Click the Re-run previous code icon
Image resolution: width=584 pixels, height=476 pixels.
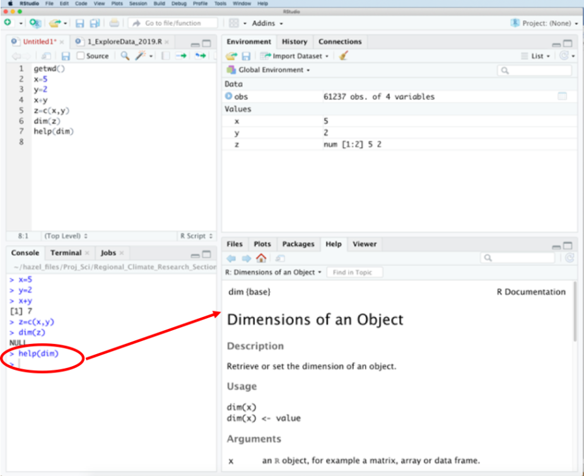coord(201,56)
